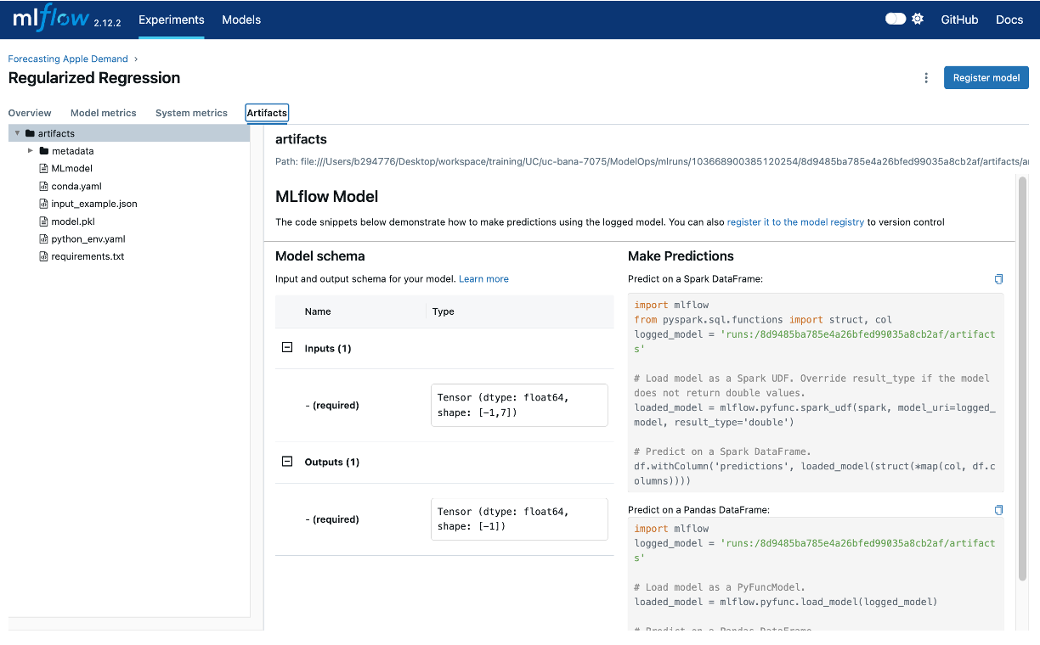
Task: Go to Forecasting Apple Demand experiment
Action: [68, 59]
